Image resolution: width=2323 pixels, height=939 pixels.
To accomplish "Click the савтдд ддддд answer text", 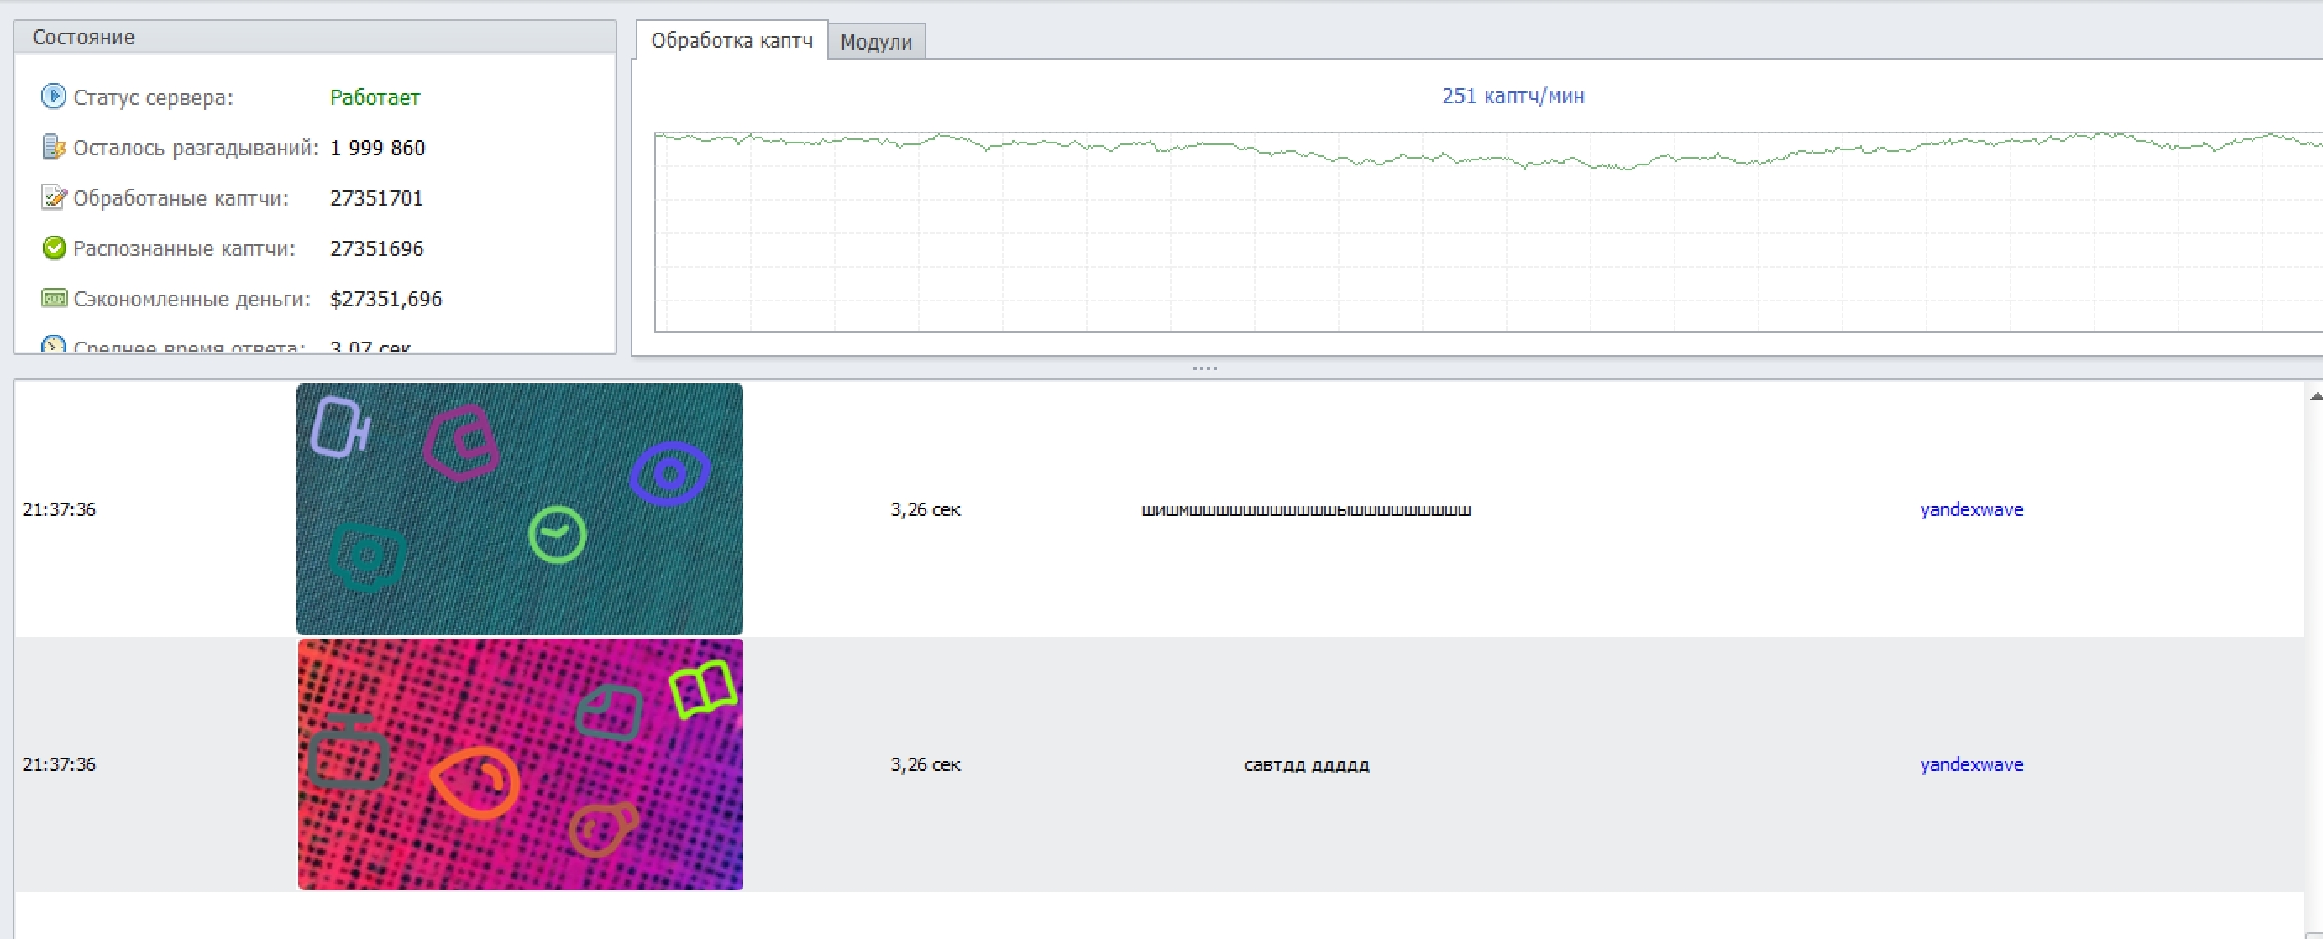I will coord(1306,765).
